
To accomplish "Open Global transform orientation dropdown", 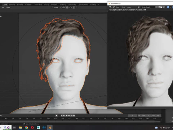I will [x=56, y=8].
